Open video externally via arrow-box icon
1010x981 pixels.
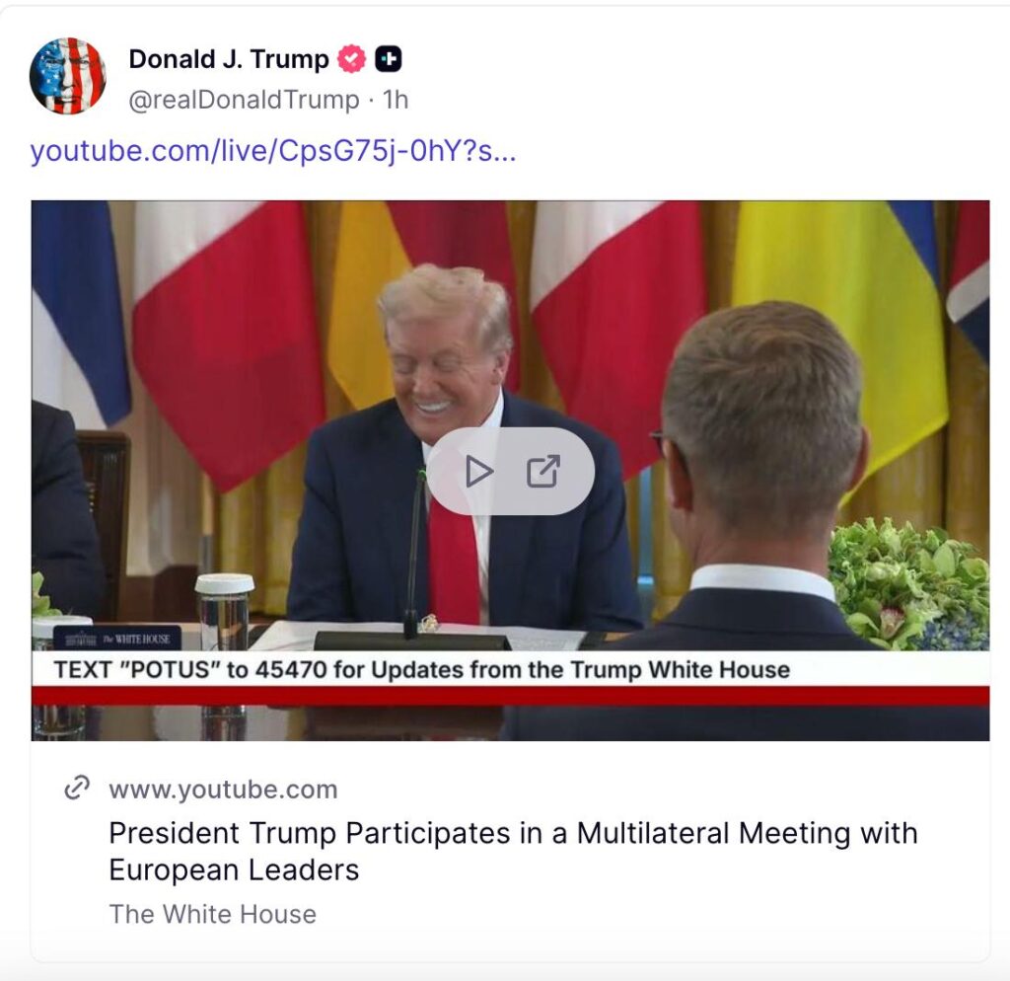[x=543, y=471]
